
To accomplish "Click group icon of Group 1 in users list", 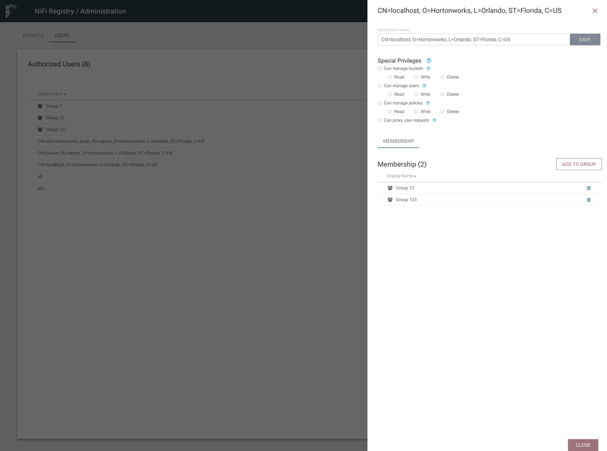I will click(x=40, y=106).
